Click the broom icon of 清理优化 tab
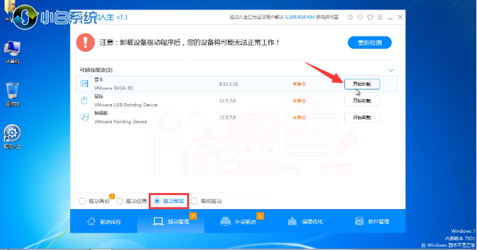The height and width of the screenshot is (250, 477). [x=292, y=221]
